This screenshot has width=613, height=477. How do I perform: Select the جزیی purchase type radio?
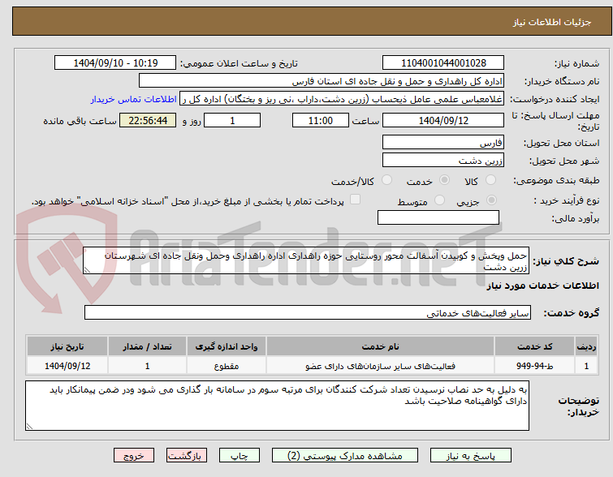(491, 200)
